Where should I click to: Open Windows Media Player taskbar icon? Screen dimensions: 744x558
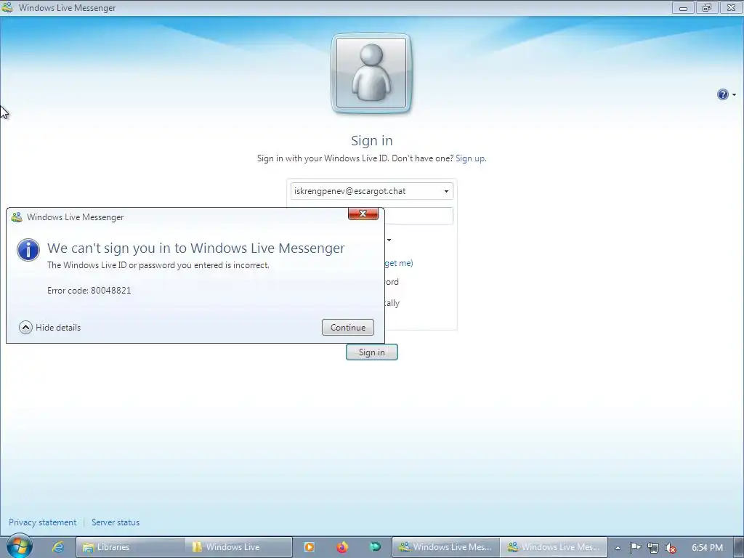point(309,547)
